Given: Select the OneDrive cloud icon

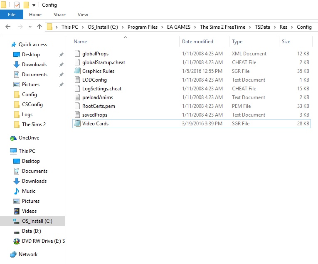Looking at the screenshot, I should [14, 138].
